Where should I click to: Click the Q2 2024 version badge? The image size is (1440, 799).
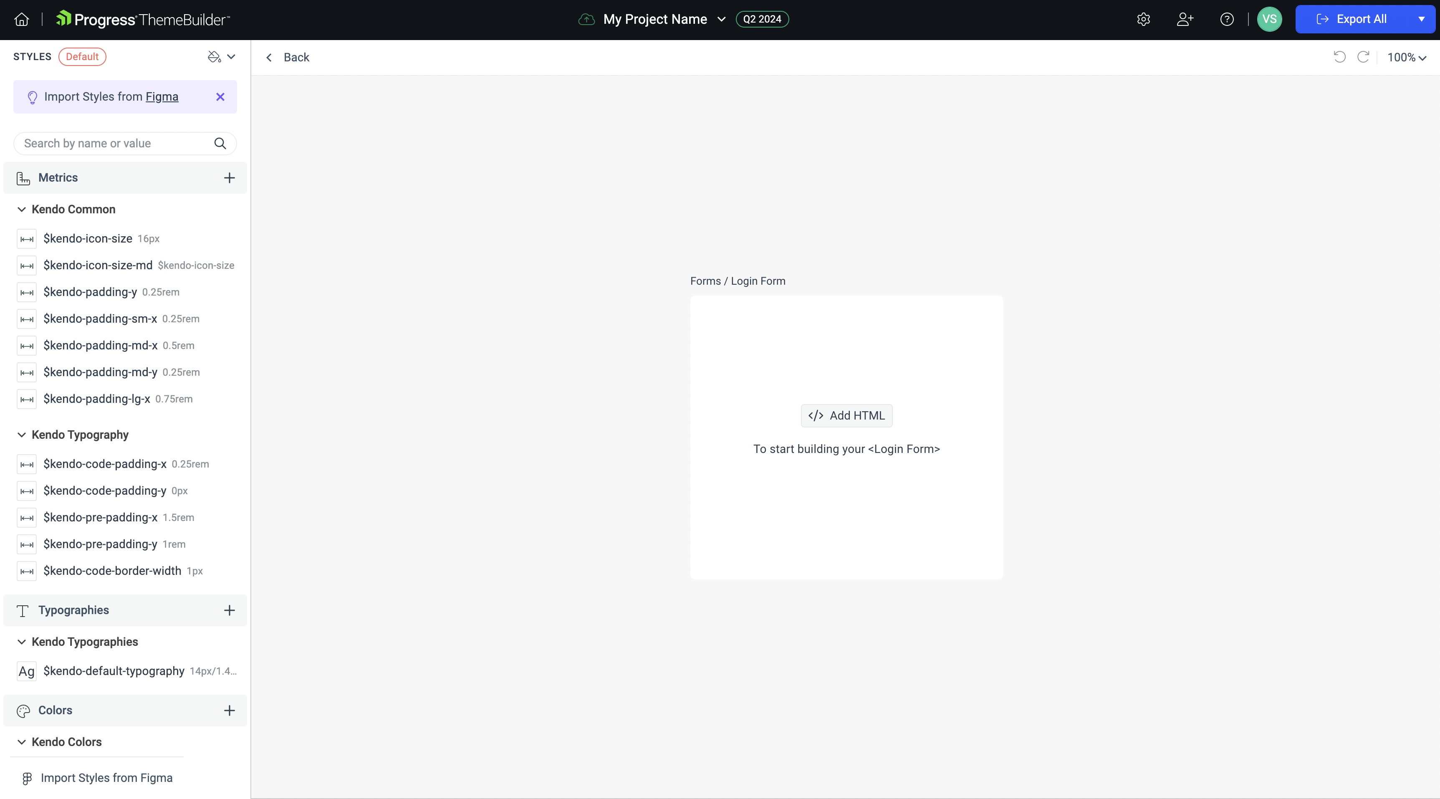(762, 20)
